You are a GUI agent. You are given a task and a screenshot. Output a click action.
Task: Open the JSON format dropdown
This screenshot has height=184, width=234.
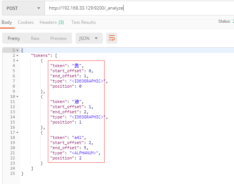89,38
